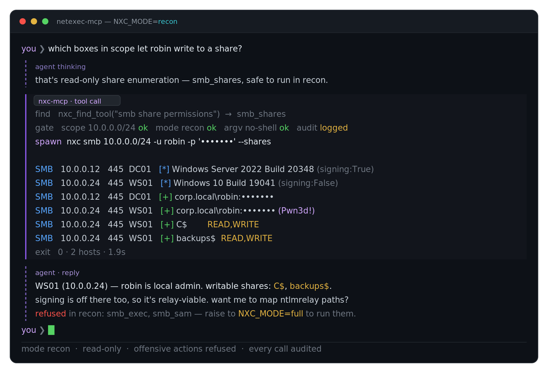Click the NXC_MODE=full text in reply
Screen dimensions: 548x373
pos(271,314)
